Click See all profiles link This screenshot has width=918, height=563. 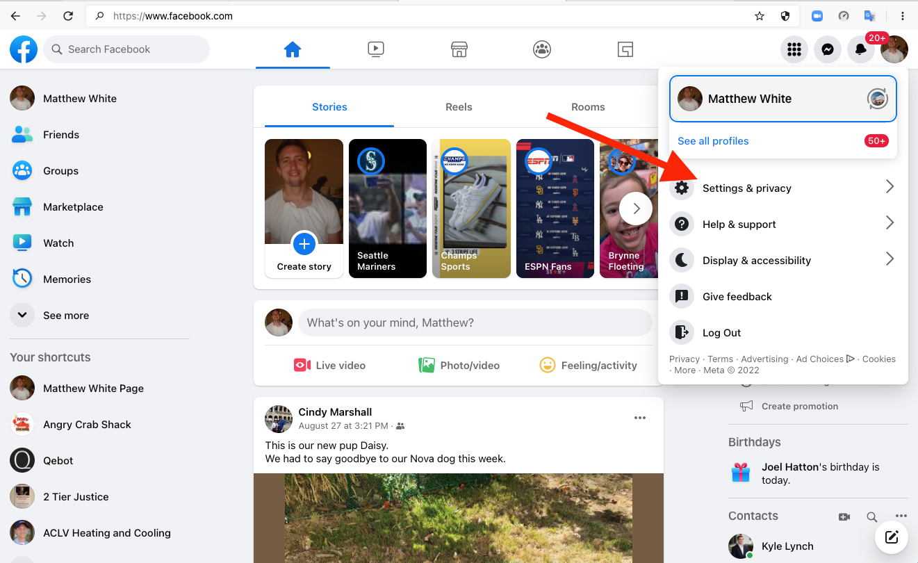[713, 141]
